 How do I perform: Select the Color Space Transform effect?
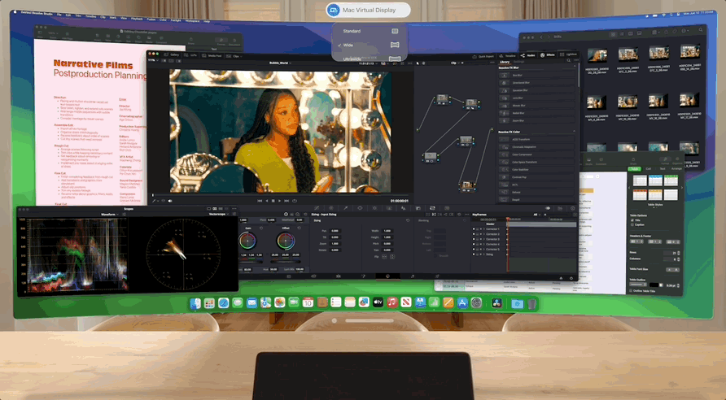[x=536, y=162]
